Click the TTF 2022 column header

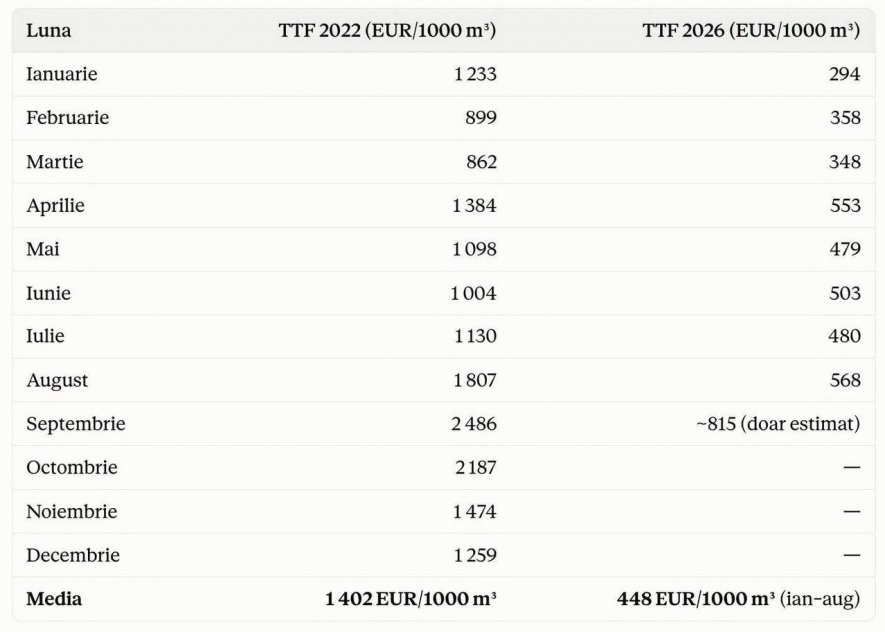387,31
